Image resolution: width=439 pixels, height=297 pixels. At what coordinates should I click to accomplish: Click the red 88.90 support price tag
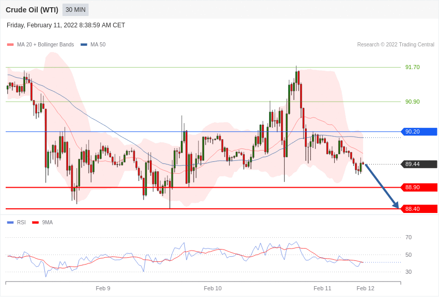pyautogui.click(x=419, y=187)
